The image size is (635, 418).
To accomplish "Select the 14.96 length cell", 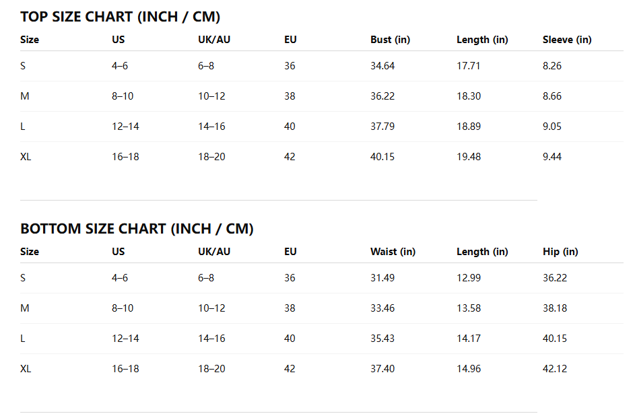I will [469, 369].
